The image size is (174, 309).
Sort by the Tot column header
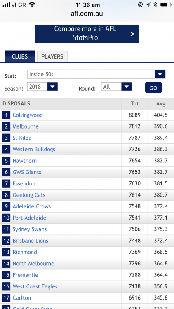click(135, 104)
